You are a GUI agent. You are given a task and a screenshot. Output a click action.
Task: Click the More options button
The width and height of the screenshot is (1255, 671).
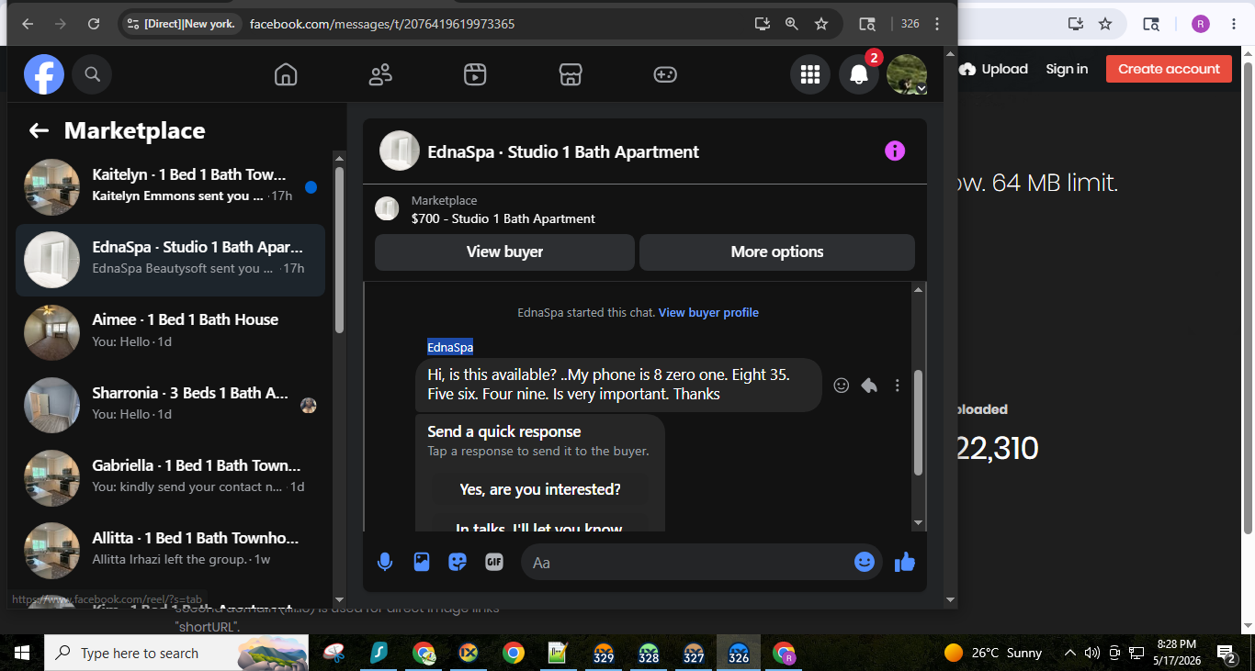tap(777, 252)
